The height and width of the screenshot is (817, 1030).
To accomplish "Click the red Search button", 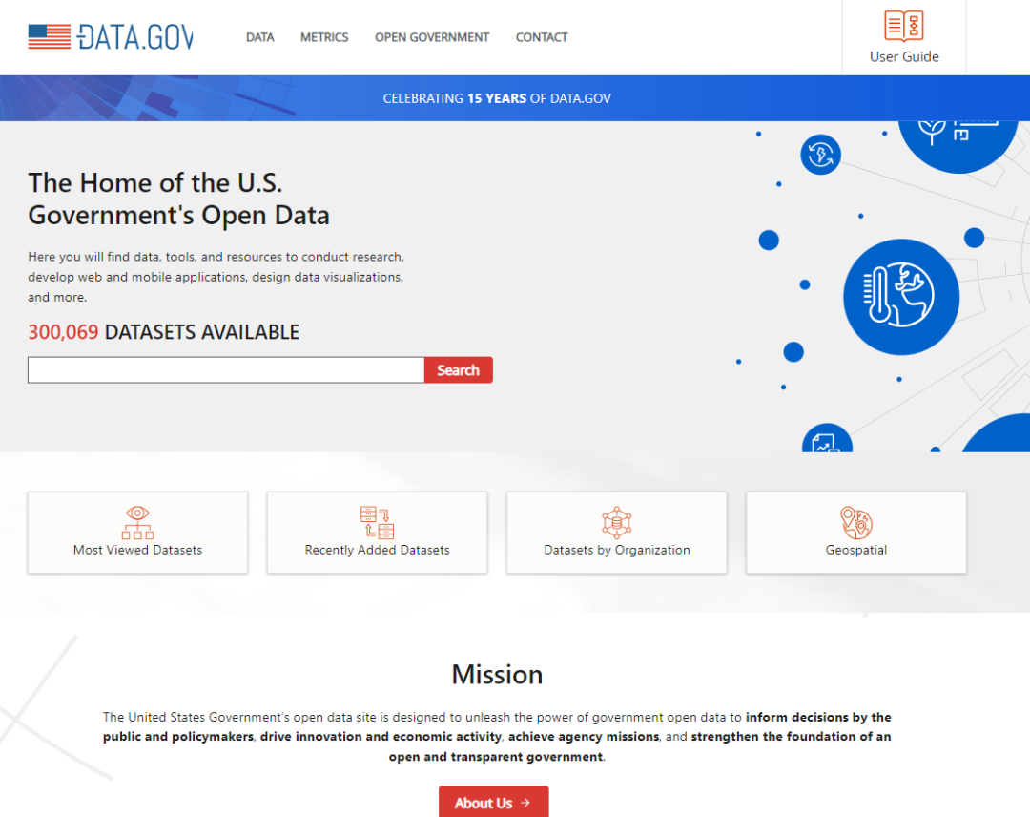I will 459,370.
